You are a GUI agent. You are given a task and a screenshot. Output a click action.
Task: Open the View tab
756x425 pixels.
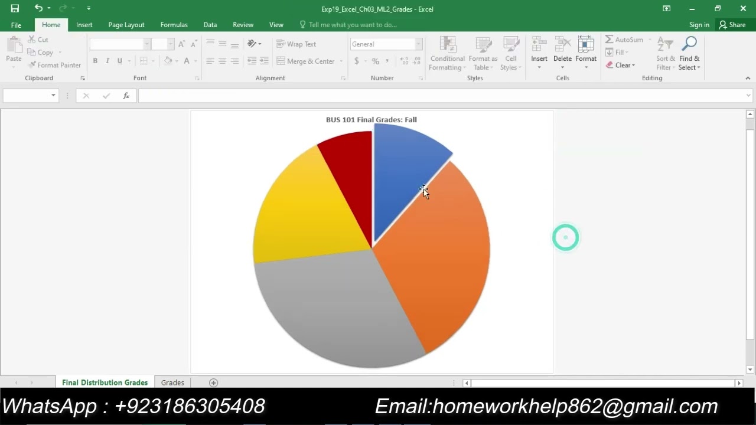pyautogui.click(x=276, y=25)
